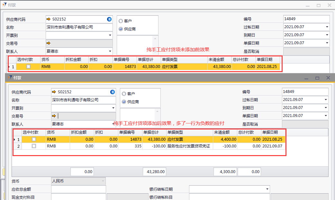The width and height of the screenshot is (335, 200).
Task: Select the 客户 radio button in lower window
Action: click(124, 94)
